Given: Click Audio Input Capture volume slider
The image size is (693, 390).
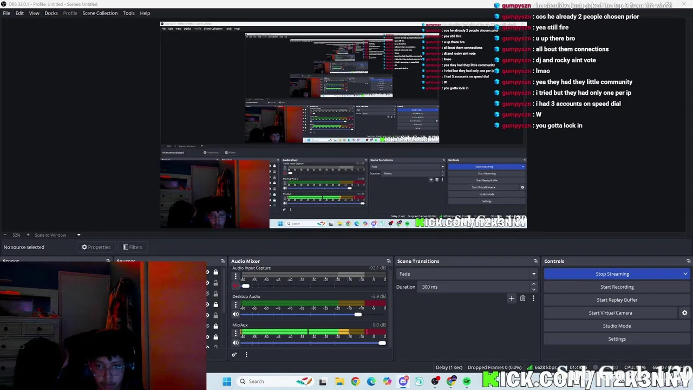Looking at the screenshot, I should pyautogui.click(x=313, y=286).
